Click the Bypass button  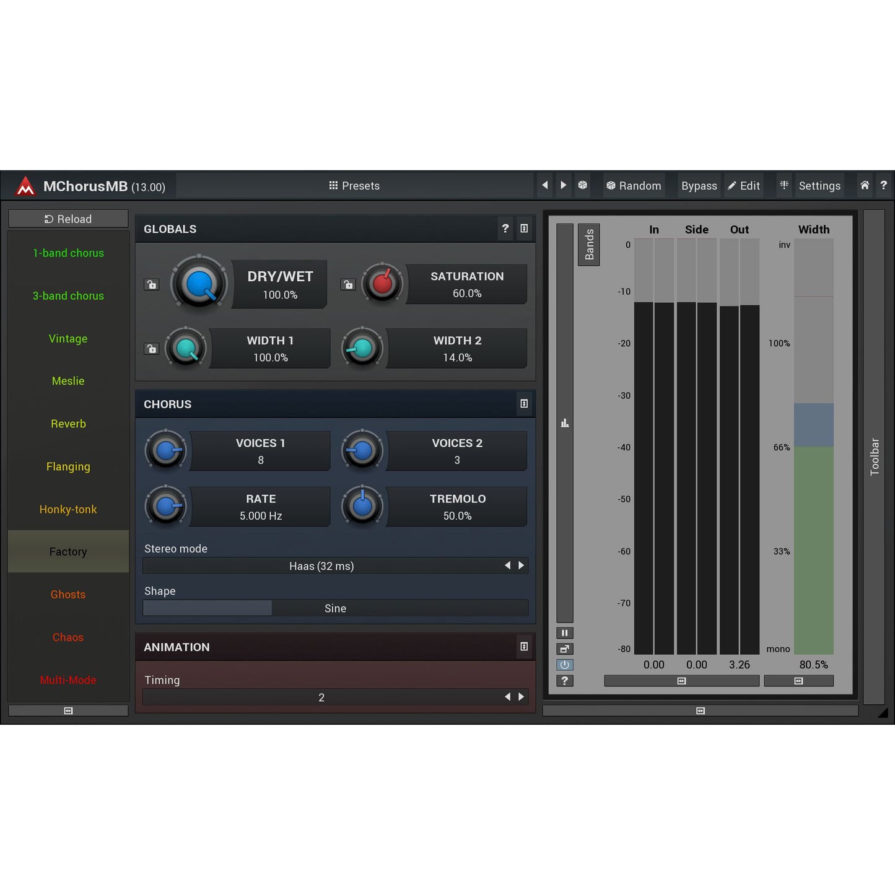pyautogui.click(x=699, y=186)
